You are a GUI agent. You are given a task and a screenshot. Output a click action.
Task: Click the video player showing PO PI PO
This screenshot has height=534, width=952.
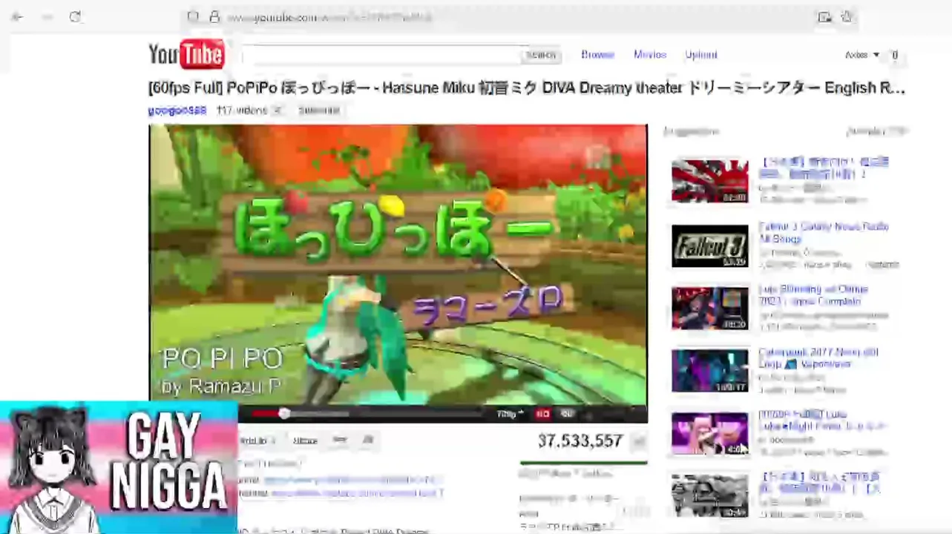[398, 264]
